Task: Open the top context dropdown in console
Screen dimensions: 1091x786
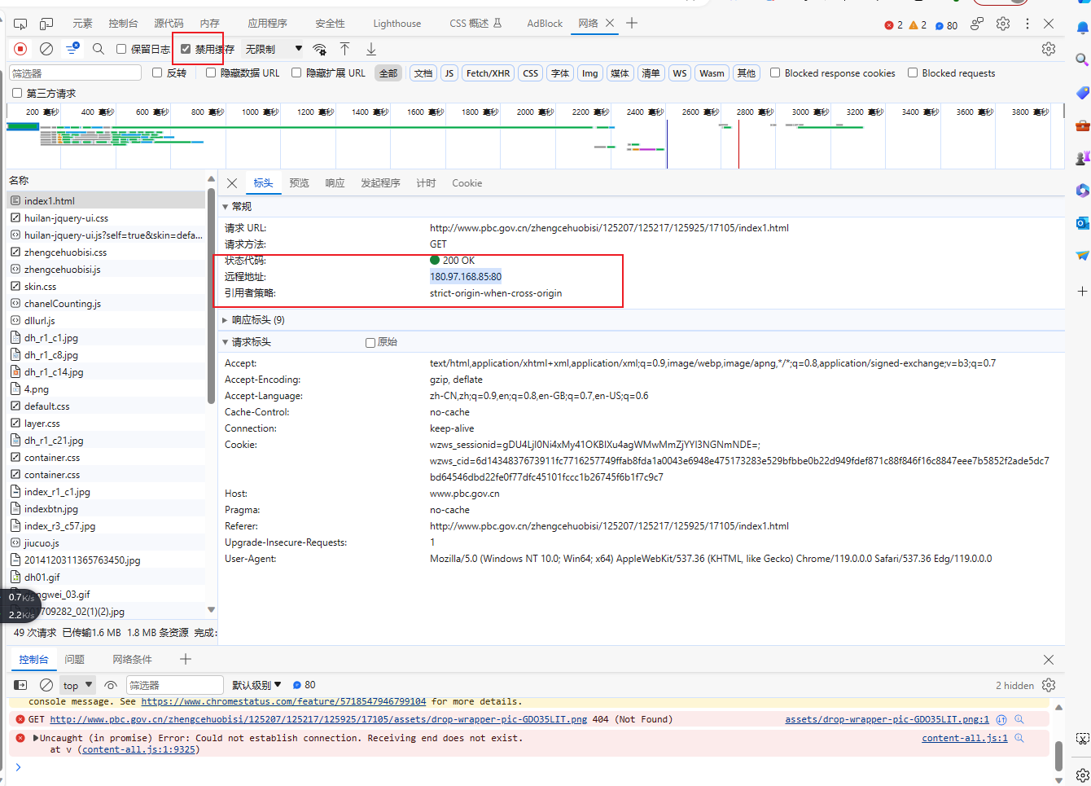Action: click(x=78, y=685)
